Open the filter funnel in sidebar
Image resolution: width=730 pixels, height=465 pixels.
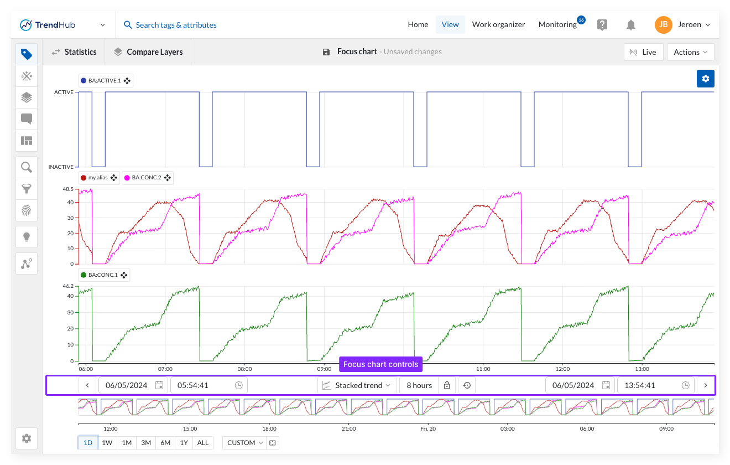point(27,189)
